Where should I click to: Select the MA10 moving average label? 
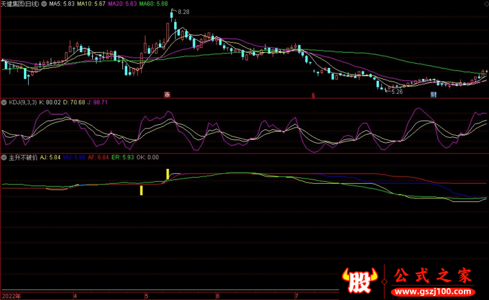click(x=90, y=4)
